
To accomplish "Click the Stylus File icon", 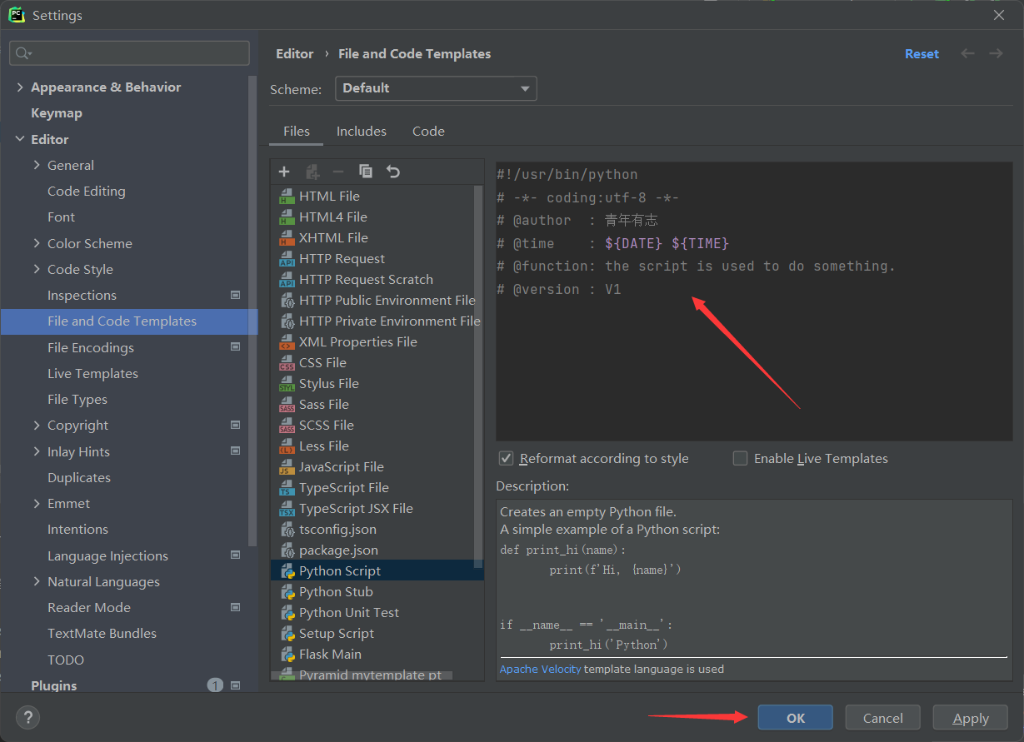I will (287, 384).
